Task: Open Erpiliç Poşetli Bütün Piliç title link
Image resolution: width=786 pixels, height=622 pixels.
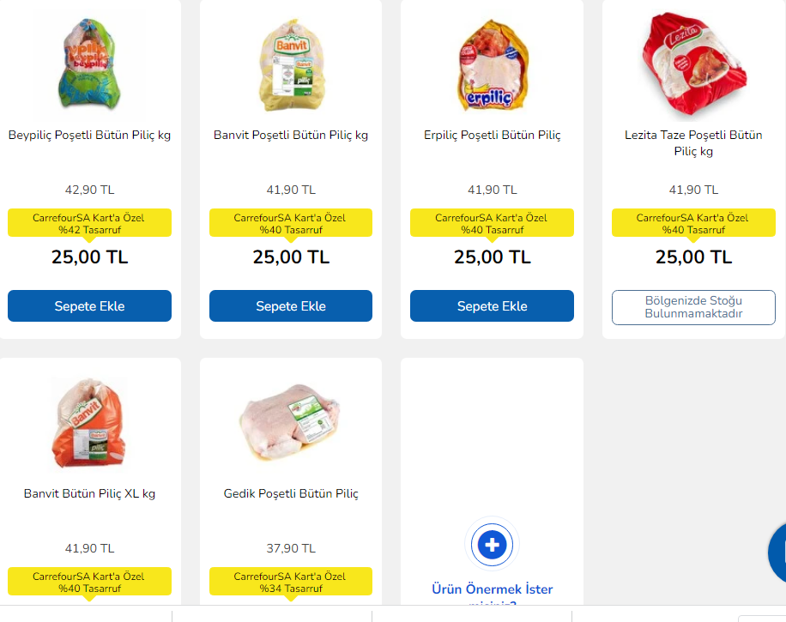Action: click(x=492, y=136)
